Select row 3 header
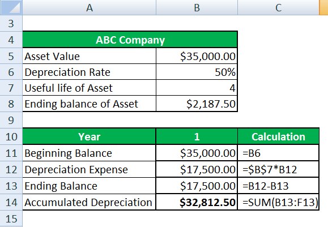This screenshot has height=227, width=328. 11,23
